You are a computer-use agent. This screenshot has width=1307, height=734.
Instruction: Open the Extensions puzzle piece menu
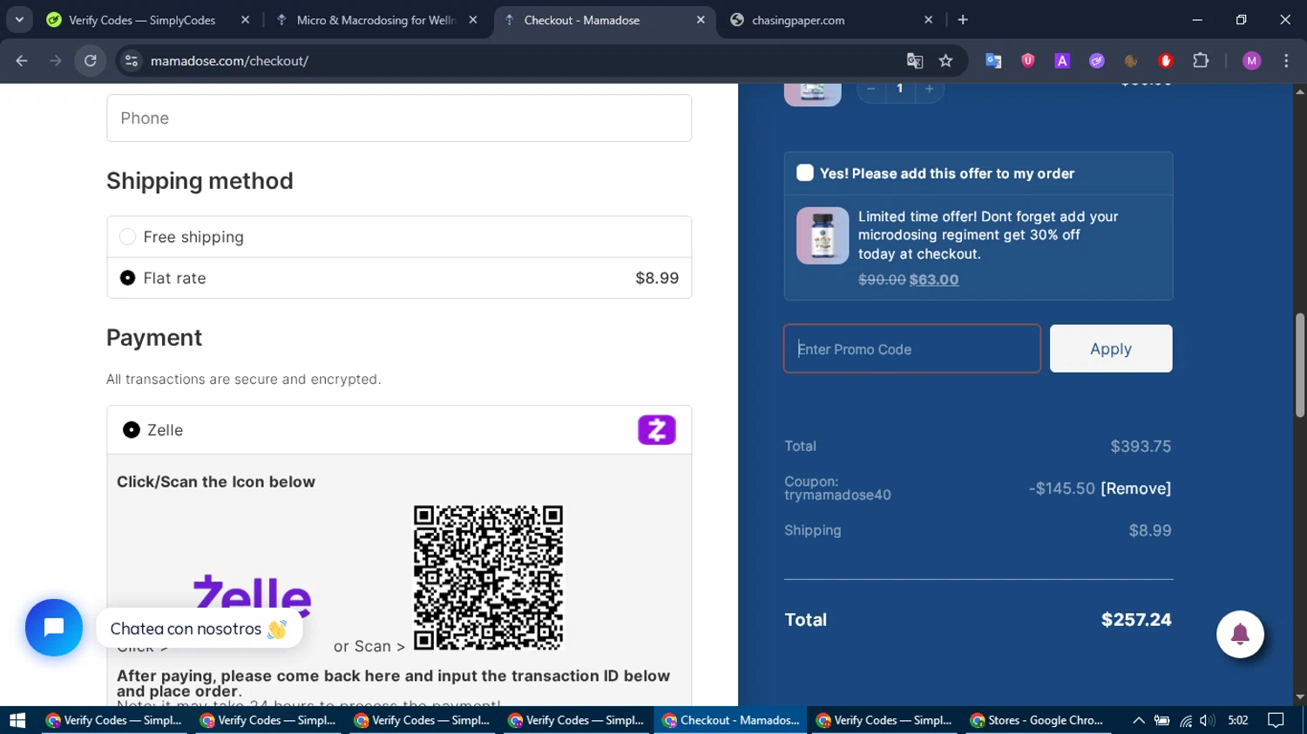pyautogui.click(x=1201, y=61)
